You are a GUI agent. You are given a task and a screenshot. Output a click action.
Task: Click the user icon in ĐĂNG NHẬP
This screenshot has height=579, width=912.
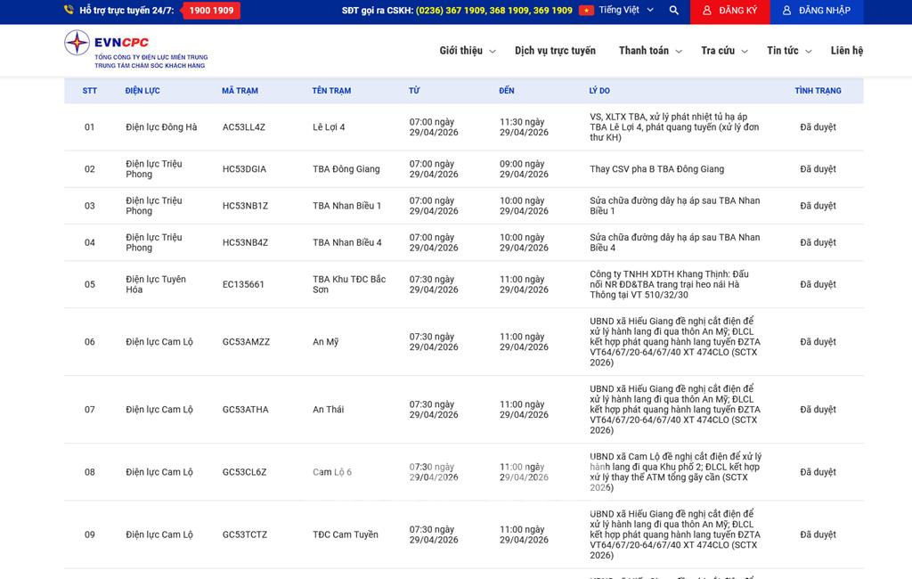(x=786, y=11)
